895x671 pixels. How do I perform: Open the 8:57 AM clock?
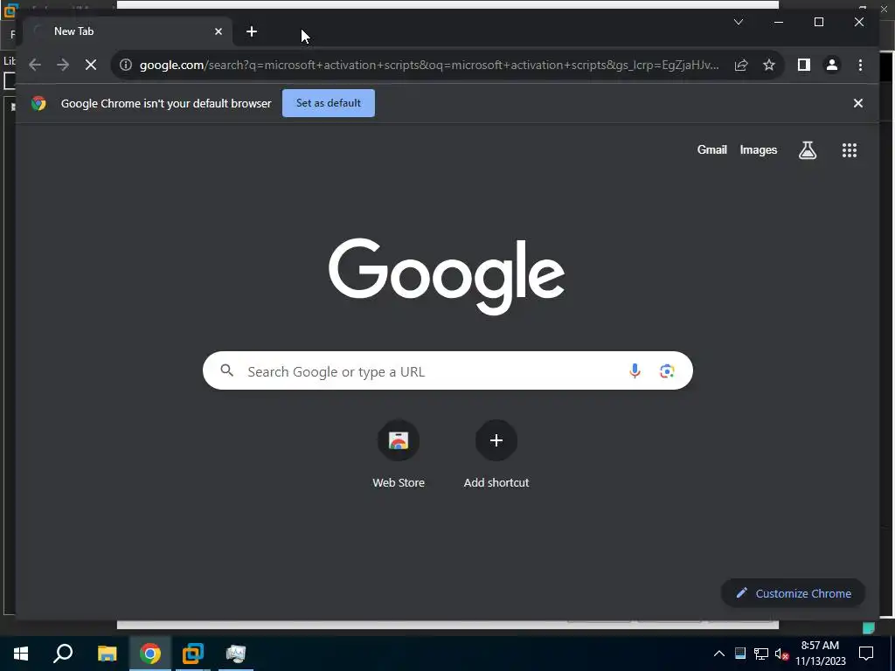820,654
